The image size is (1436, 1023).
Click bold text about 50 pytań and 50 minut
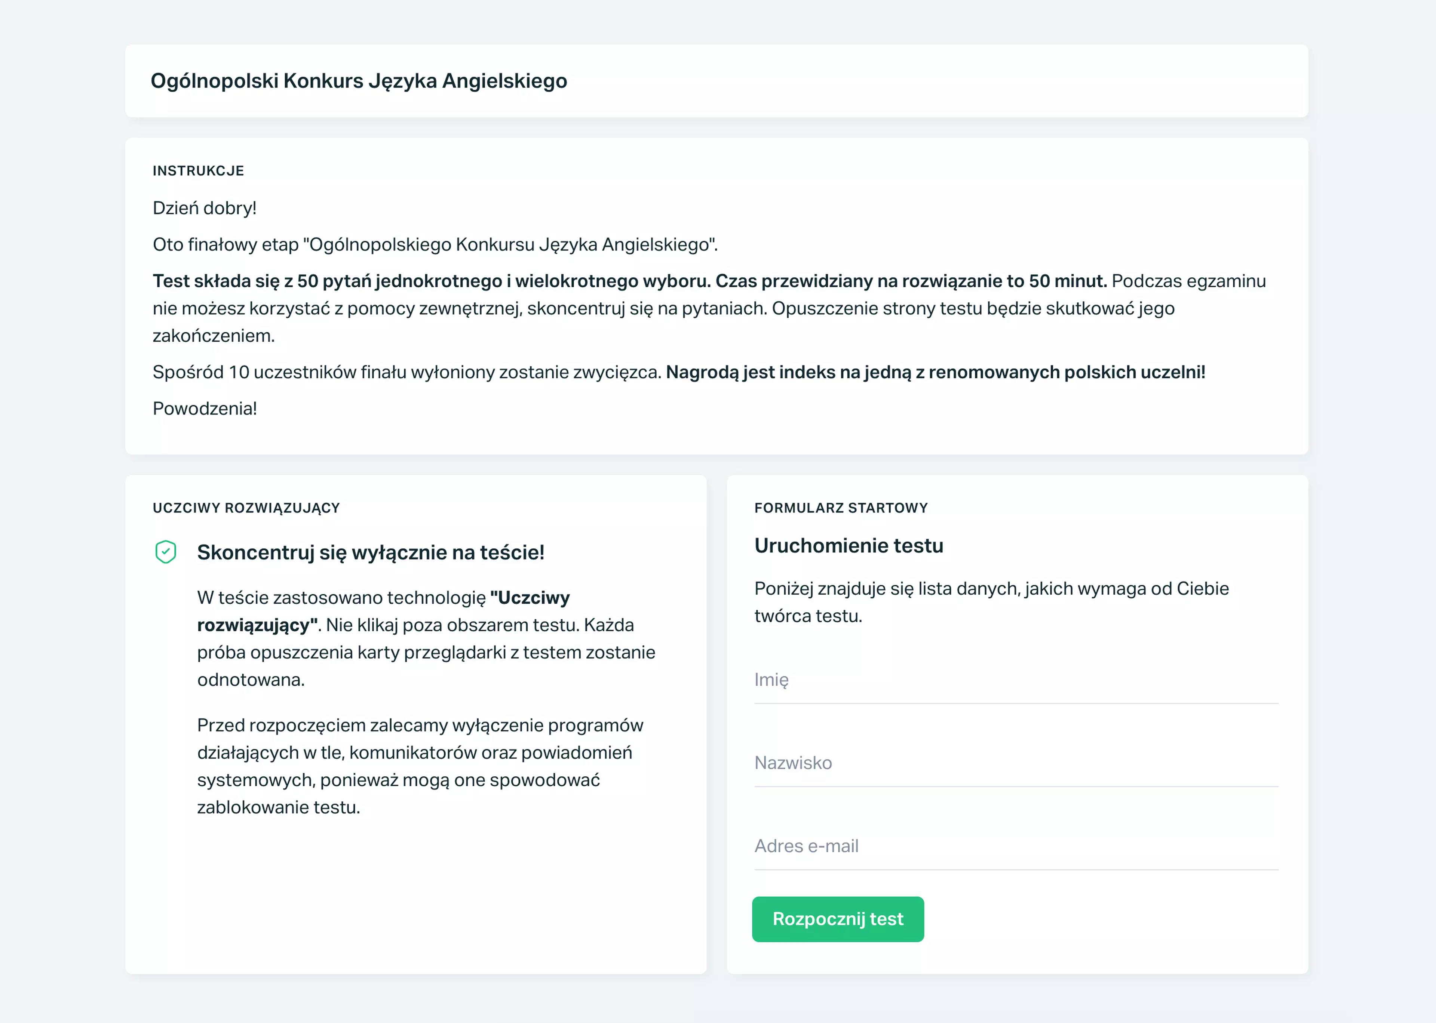[x=629, y=281]
